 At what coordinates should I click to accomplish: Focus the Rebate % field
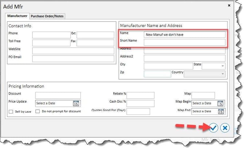(140, 95)
